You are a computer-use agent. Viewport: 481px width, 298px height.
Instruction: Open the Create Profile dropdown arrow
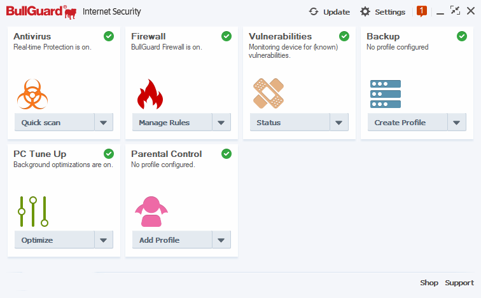pos(457,123)
